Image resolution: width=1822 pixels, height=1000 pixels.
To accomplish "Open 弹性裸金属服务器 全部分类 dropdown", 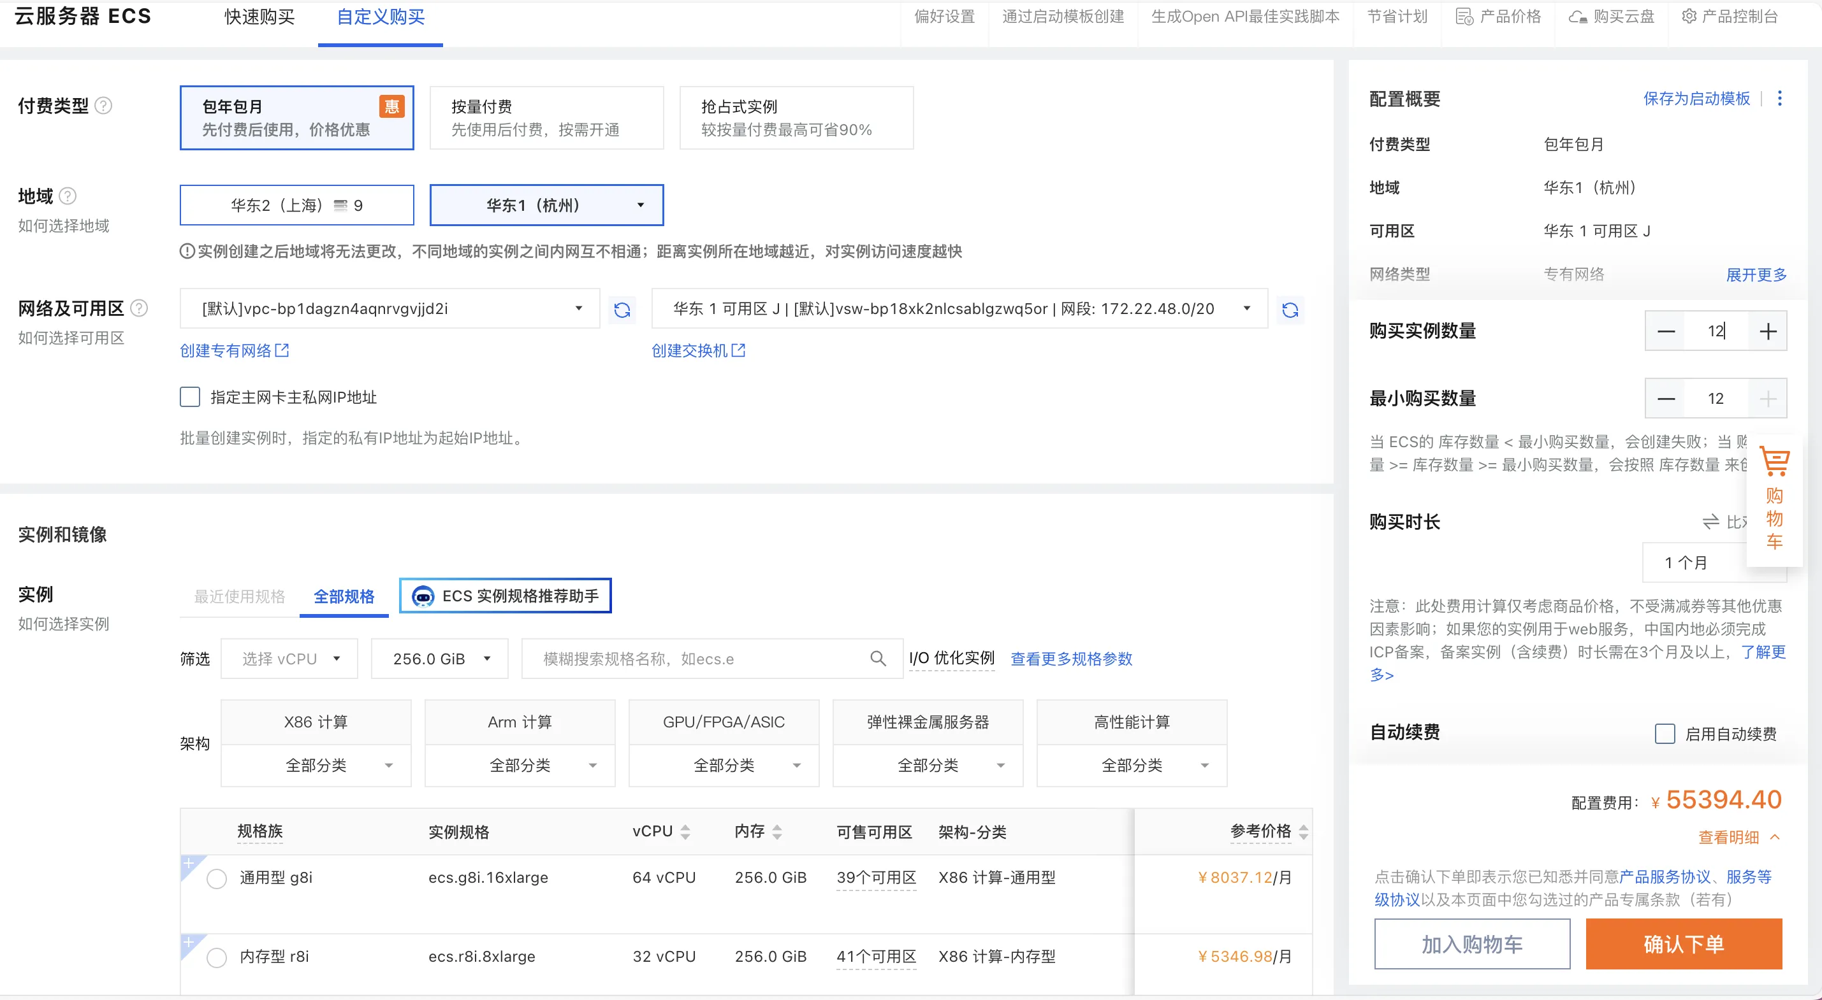I will (x=928, y=766).
